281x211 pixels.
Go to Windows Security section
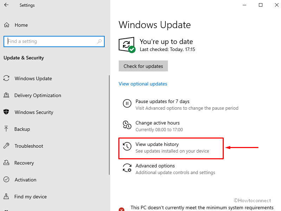coord(34,112)
